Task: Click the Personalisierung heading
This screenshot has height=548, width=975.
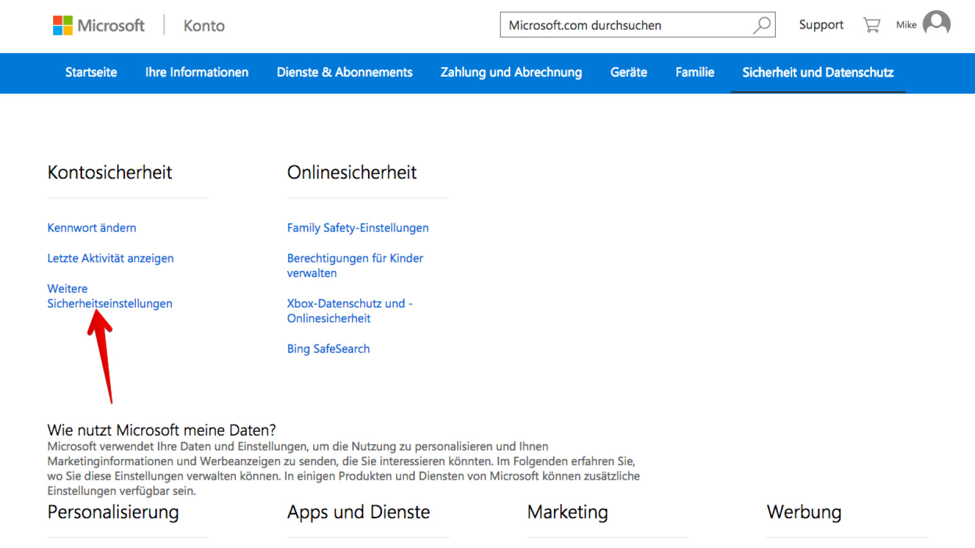Action: pos(113,512)
